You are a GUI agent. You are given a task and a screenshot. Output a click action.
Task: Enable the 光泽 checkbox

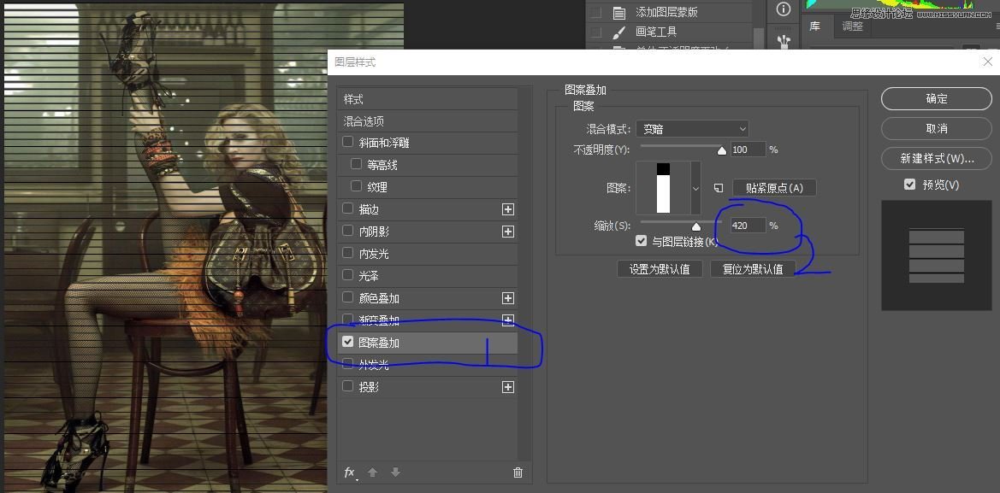[347, 275]
